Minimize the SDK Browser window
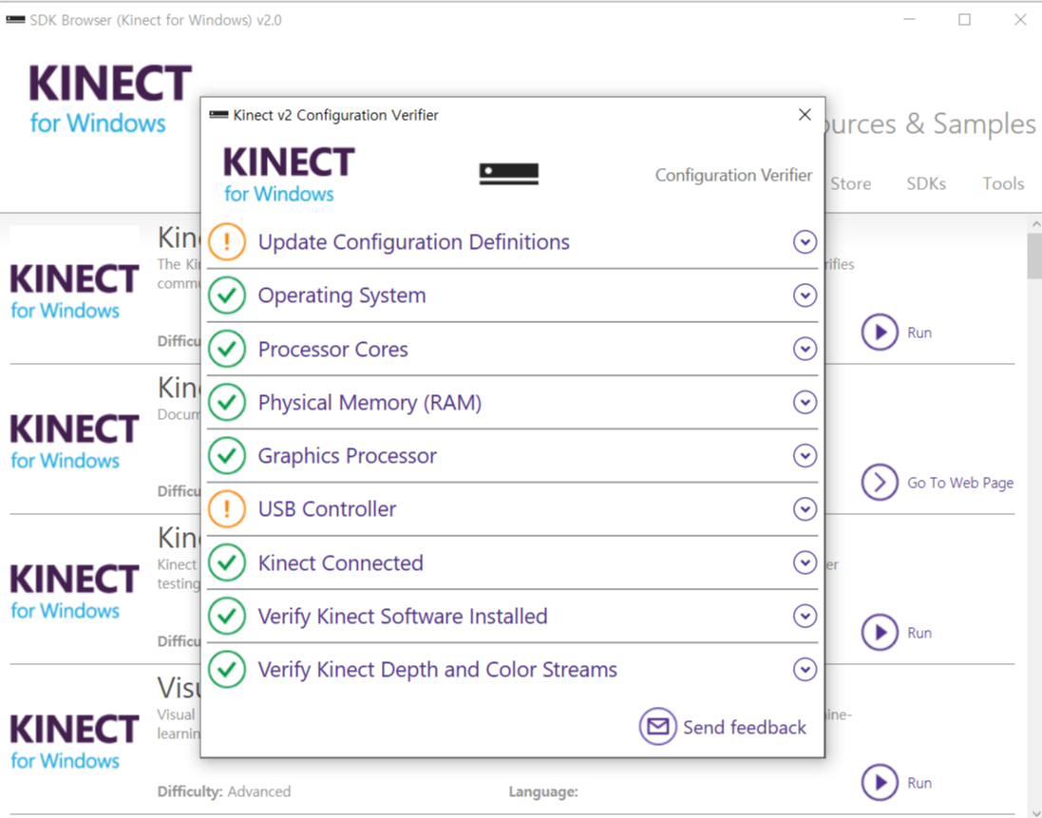 click(x=910, y=20)
